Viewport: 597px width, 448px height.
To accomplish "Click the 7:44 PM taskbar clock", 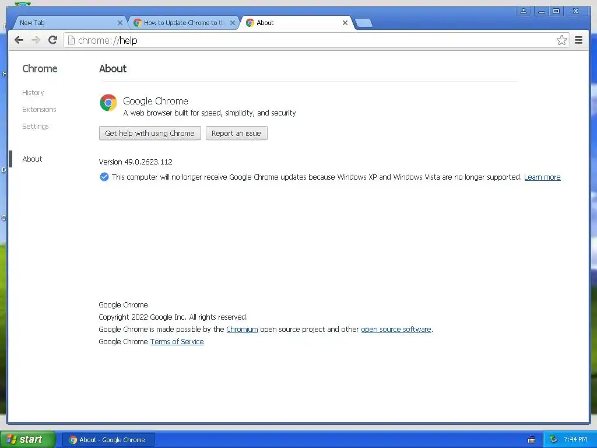I will [575, 439].
